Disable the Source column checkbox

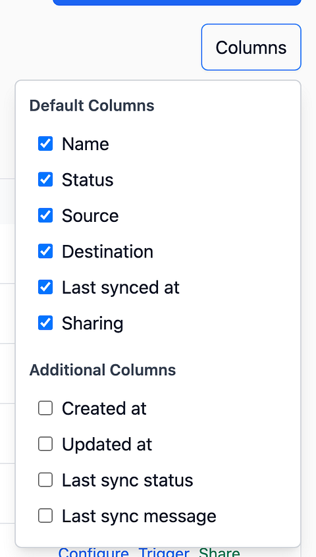(x=45, y=215)
